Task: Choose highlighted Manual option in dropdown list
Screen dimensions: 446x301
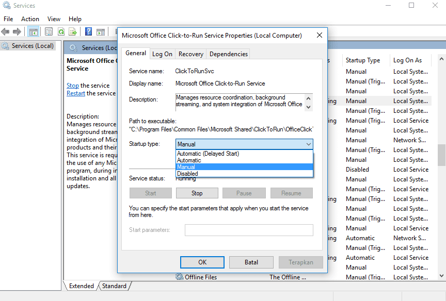Action: pyautogui.click(x=244, y=167)
